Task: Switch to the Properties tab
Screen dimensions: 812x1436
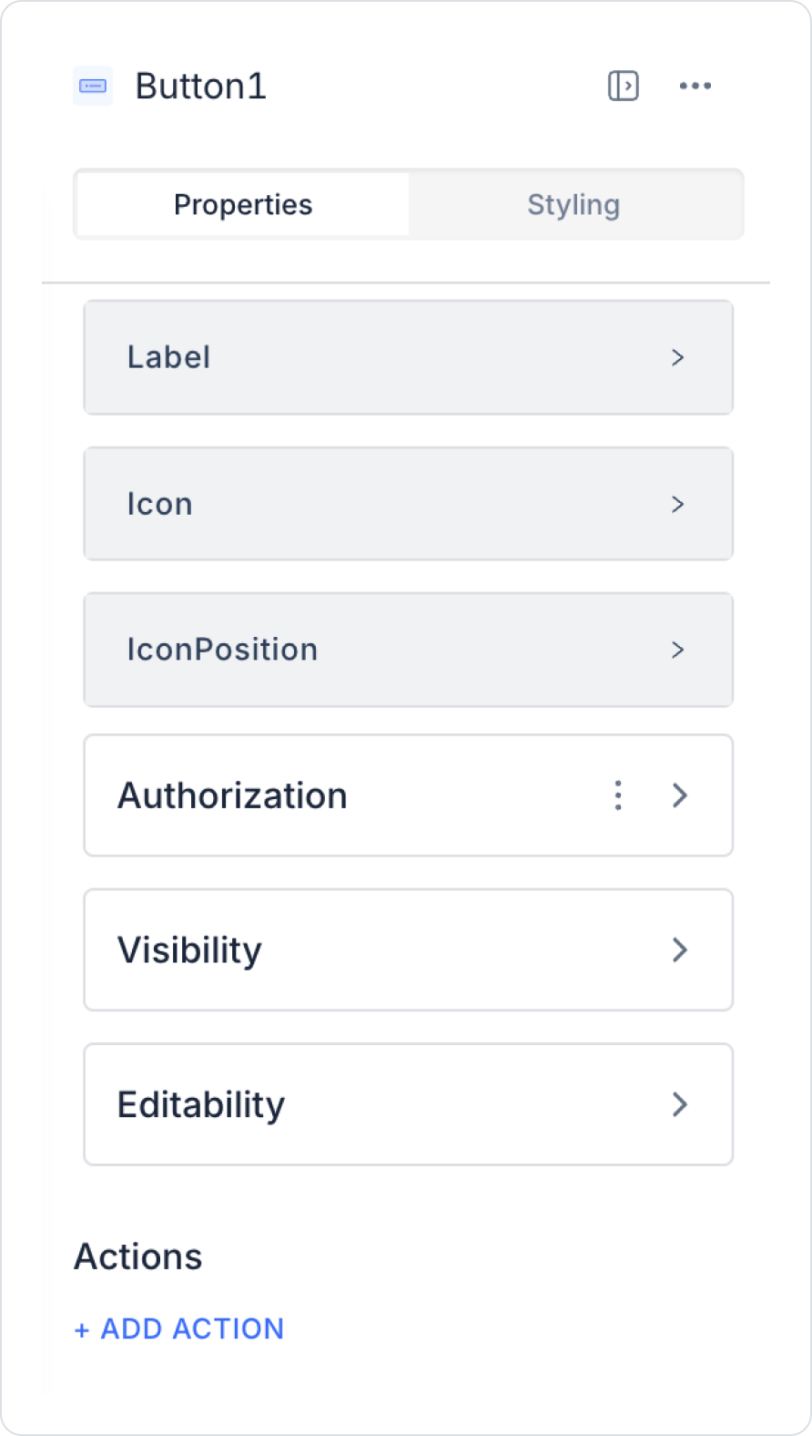Action: tap(243, 205)
